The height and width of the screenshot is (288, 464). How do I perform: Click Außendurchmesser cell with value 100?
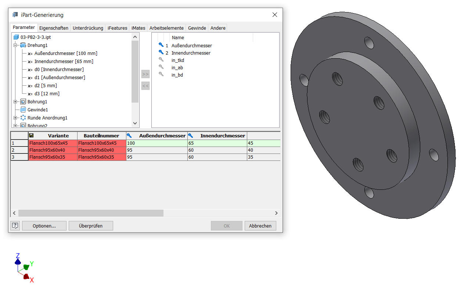(157, 143)
